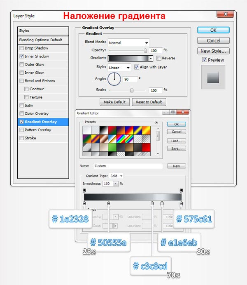The width and height of the screenshot is (247, 285).
Task: Select the second color stop at 25%
Action: click(109, 203)
